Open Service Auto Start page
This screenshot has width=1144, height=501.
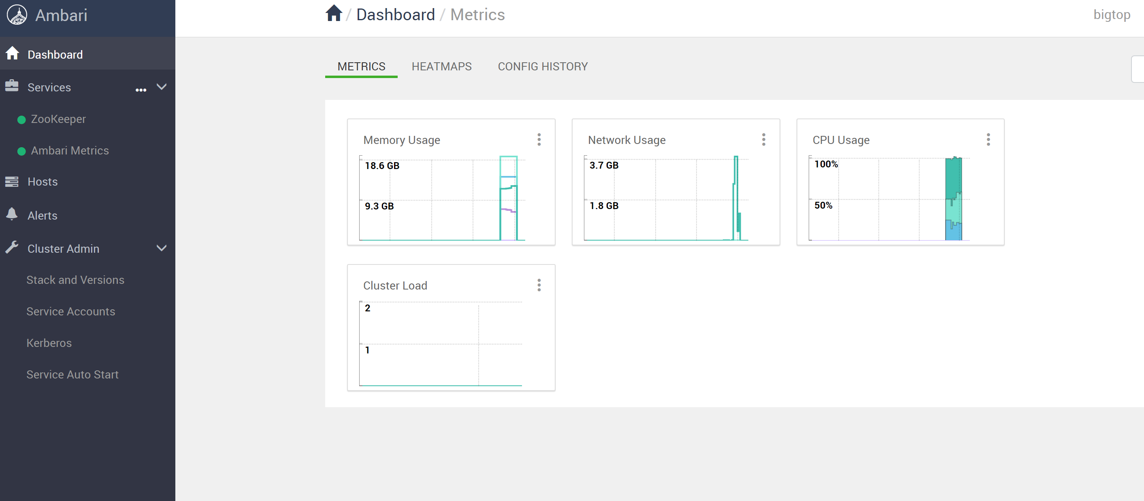72,374
